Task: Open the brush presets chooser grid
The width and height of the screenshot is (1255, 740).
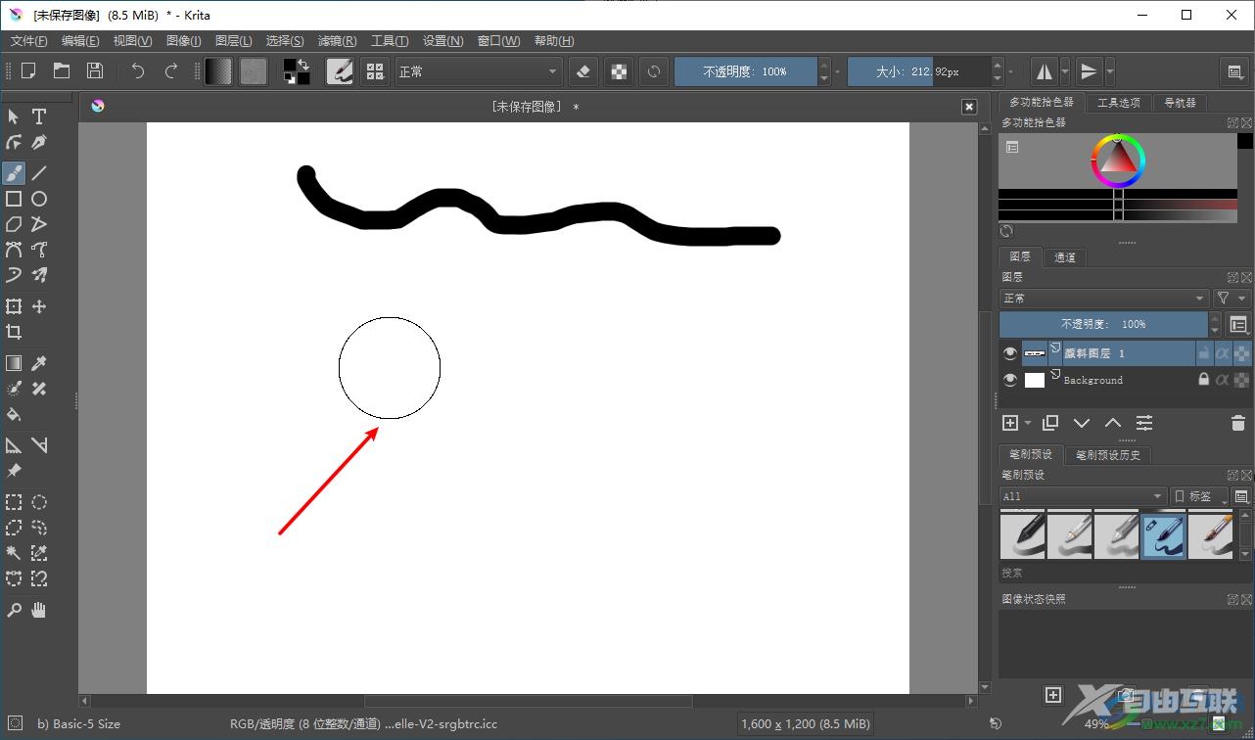Action: (x=374, y=71)
